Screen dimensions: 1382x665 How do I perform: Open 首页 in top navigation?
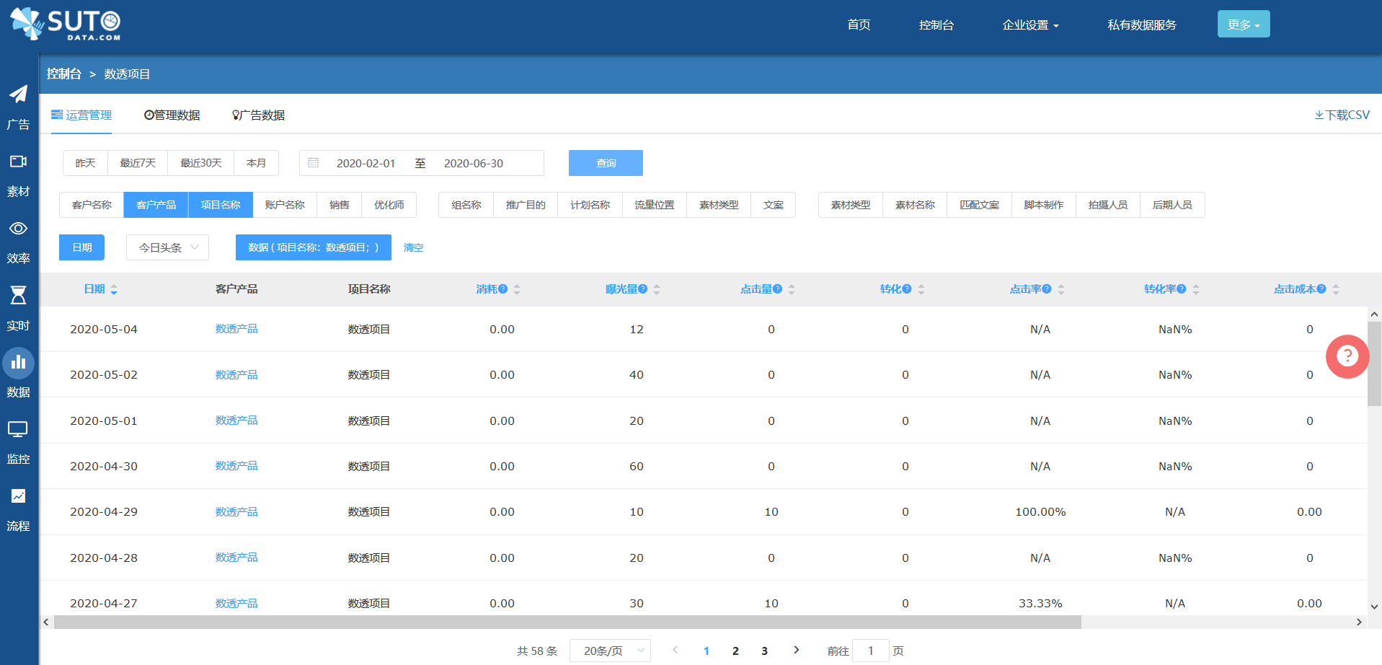859,25
